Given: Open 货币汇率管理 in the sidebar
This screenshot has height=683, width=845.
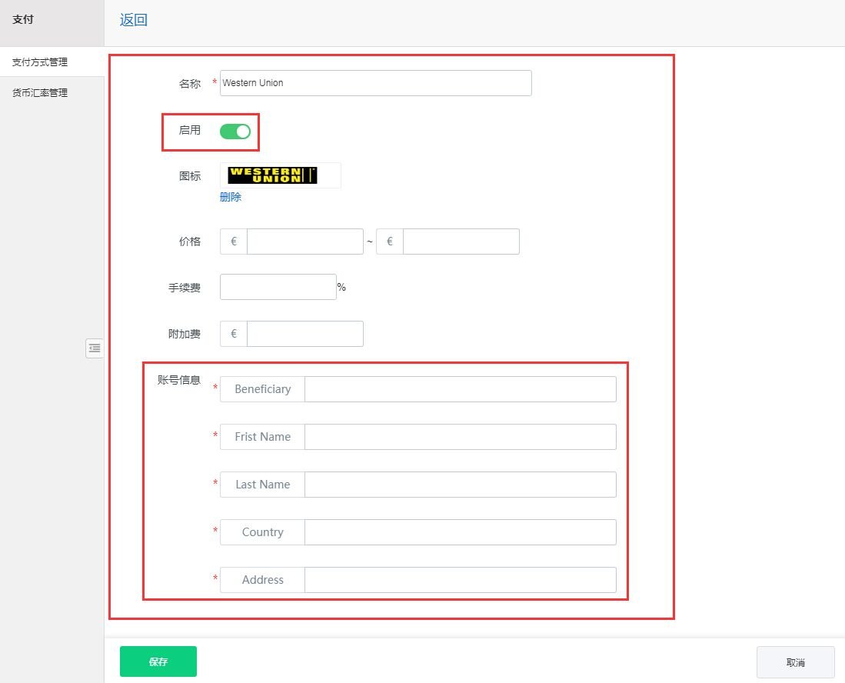Looking at the screenshot, I should (40, 93).
